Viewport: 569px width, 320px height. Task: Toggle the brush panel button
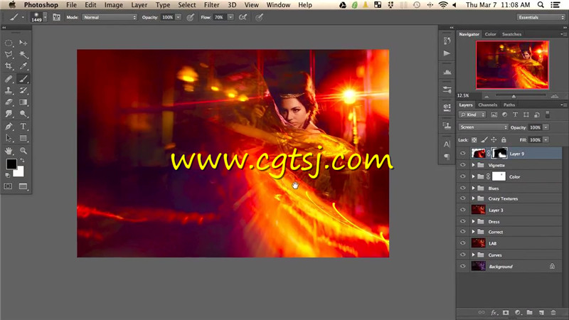click(57, 17)
